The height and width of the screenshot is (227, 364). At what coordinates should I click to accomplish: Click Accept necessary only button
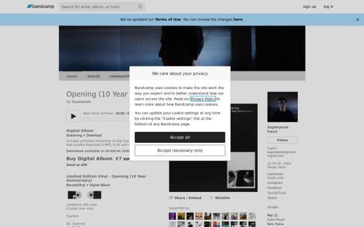[x=180, y=150]
